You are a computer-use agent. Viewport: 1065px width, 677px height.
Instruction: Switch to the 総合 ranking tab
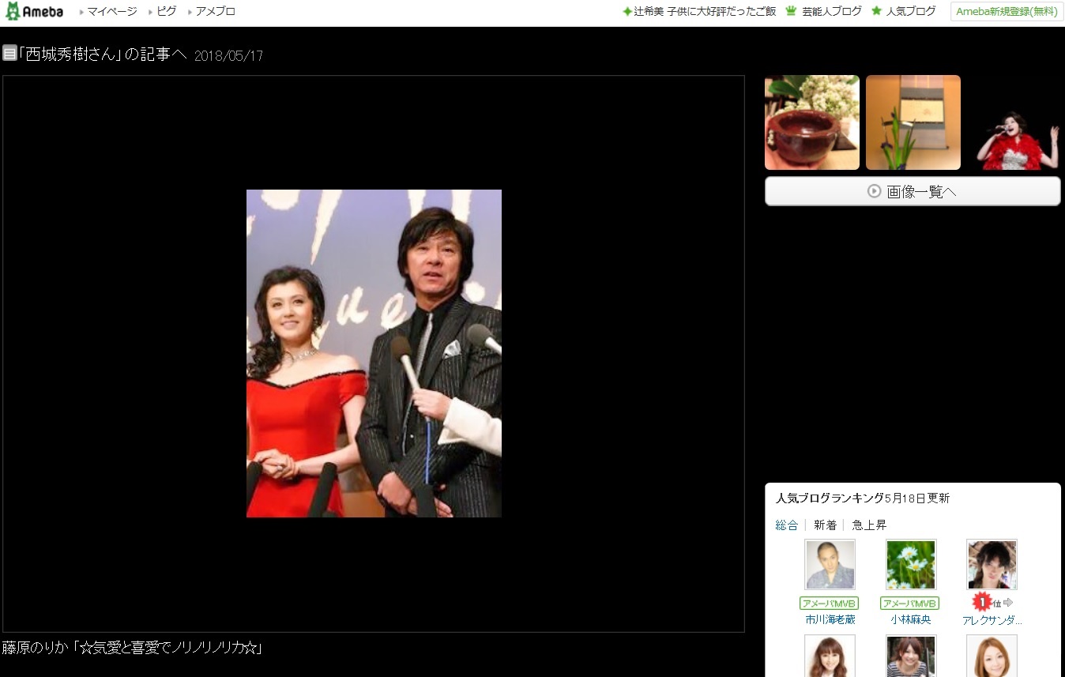tap(786, 525)
